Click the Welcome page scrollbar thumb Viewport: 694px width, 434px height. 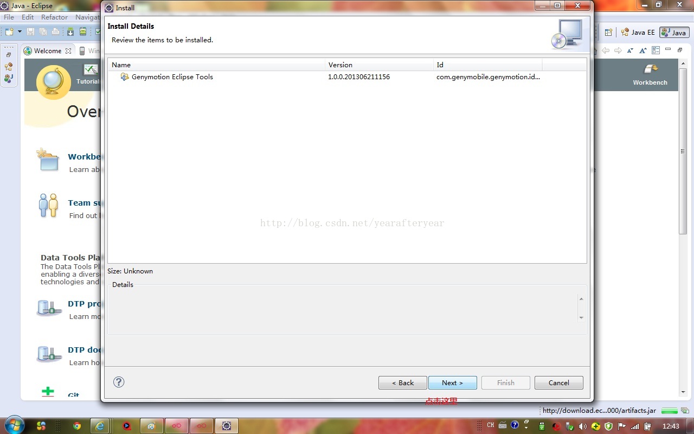pos(683,150)
